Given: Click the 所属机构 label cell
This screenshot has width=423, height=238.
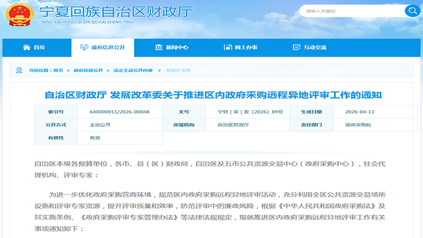Looking at the screenshot, I should 184,125.
